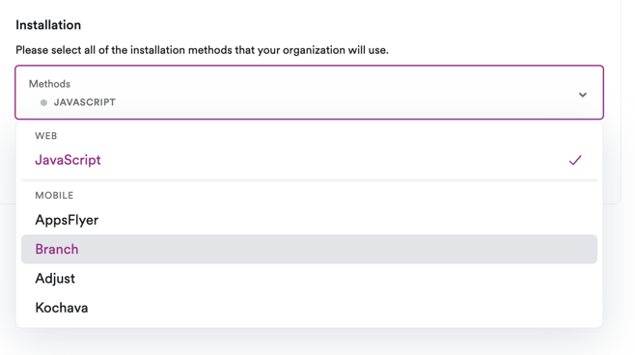Screen dimensions: 635x355
Task: Deselect the JavaScript option under WEB
Action: [x=309, y=160]
